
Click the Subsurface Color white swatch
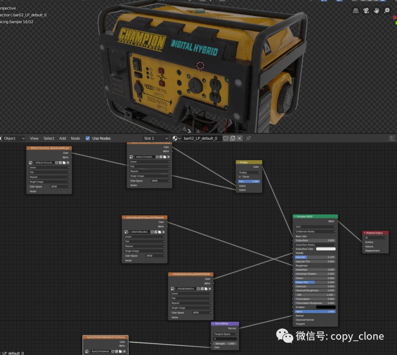point(326,249)
